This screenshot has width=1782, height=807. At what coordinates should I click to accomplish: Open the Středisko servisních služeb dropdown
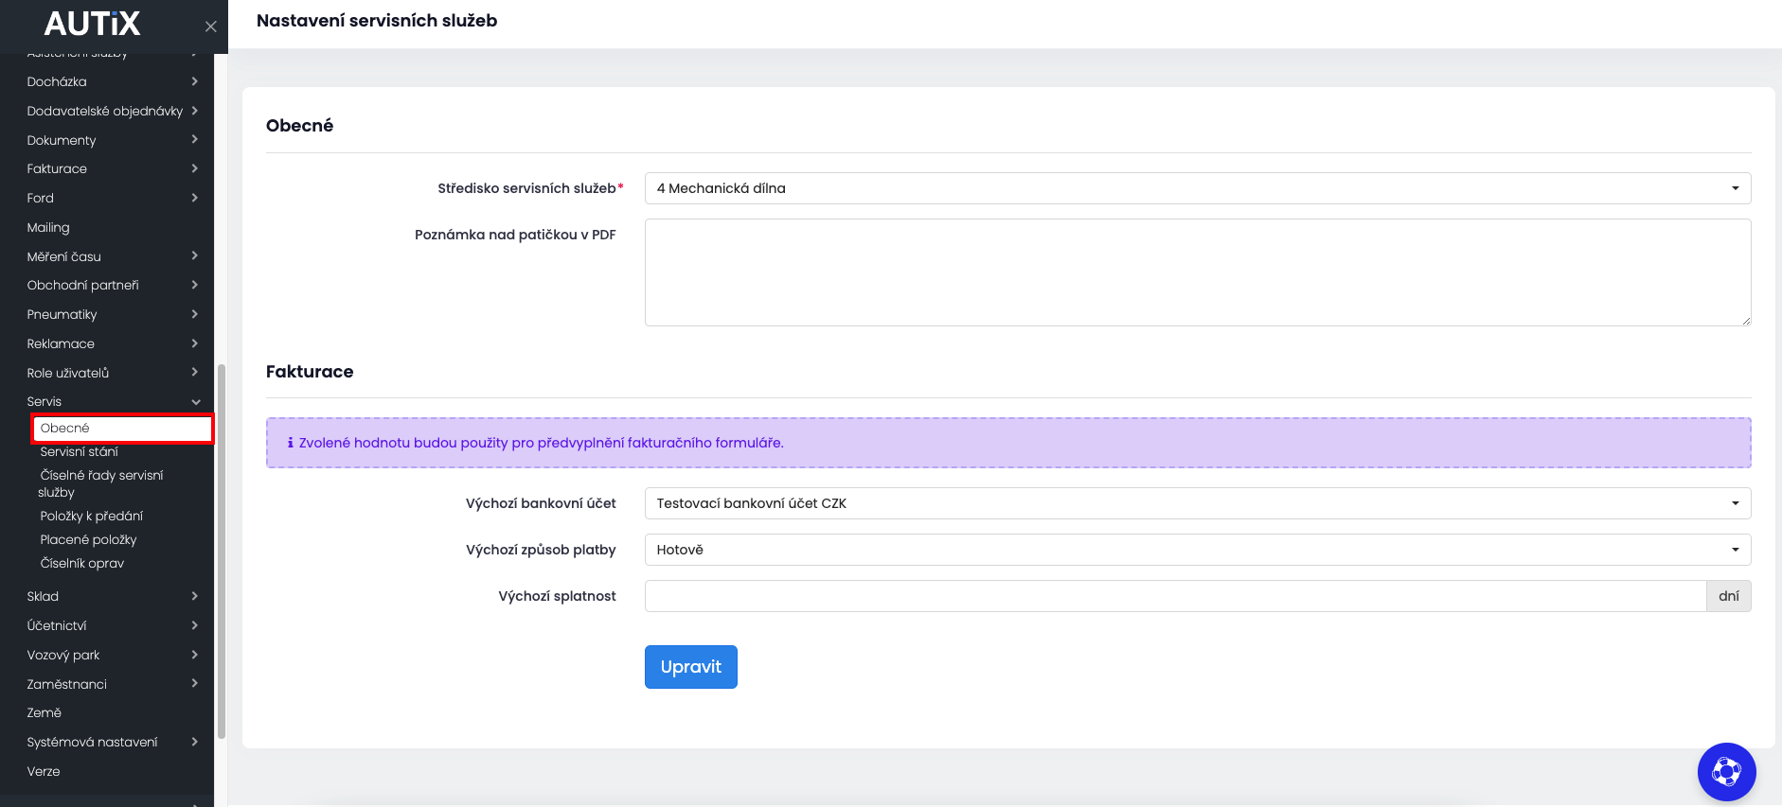[1197, 188]
